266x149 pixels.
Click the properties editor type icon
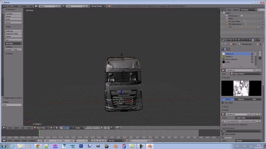(x=224, y=40)
